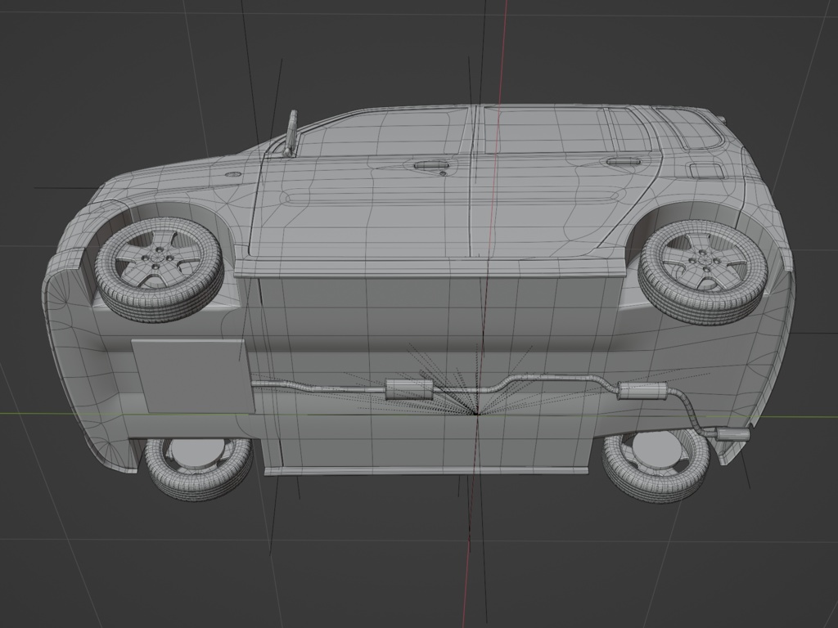Viewport: 838px width, 628px height.
Task: Select the front wheel with visible five-spoke rim
Action: tap(160, 268)
